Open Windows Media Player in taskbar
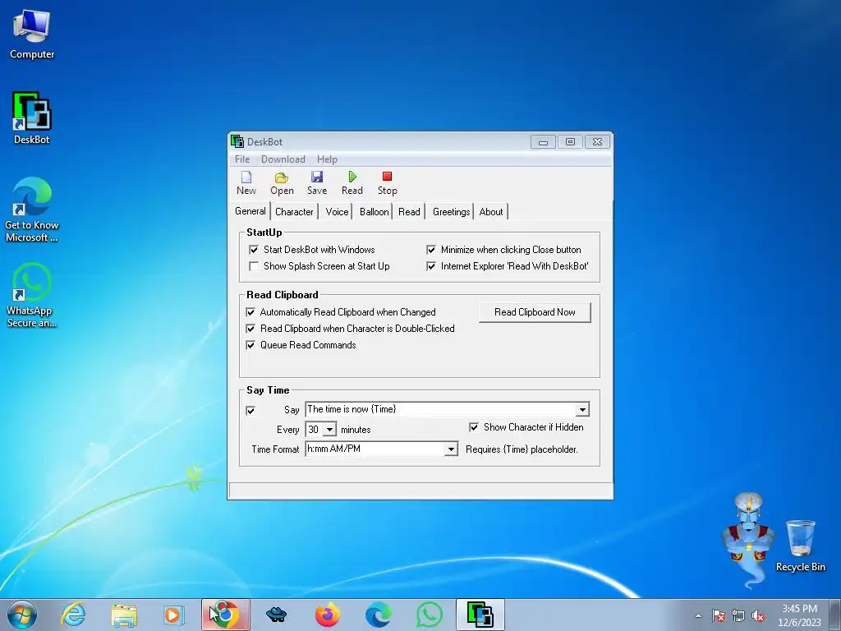 [x=173, y=615]
